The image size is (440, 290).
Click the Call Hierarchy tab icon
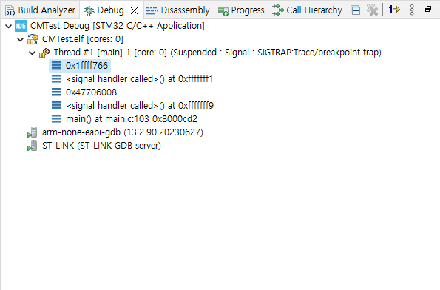(x=278, y=10)
